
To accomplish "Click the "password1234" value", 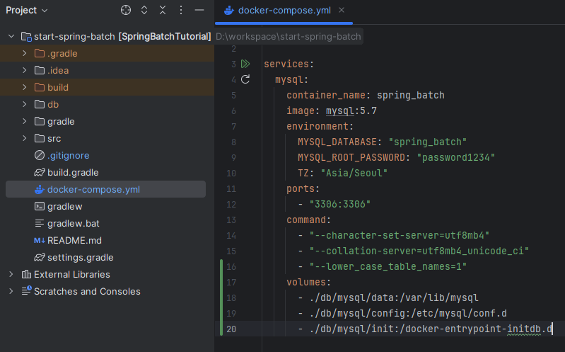I will tap(456, 157).
